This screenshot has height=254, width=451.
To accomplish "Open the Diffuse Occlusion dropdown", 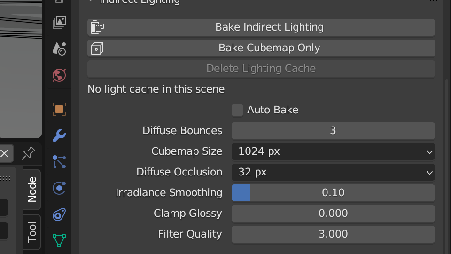I will [333, 172].
